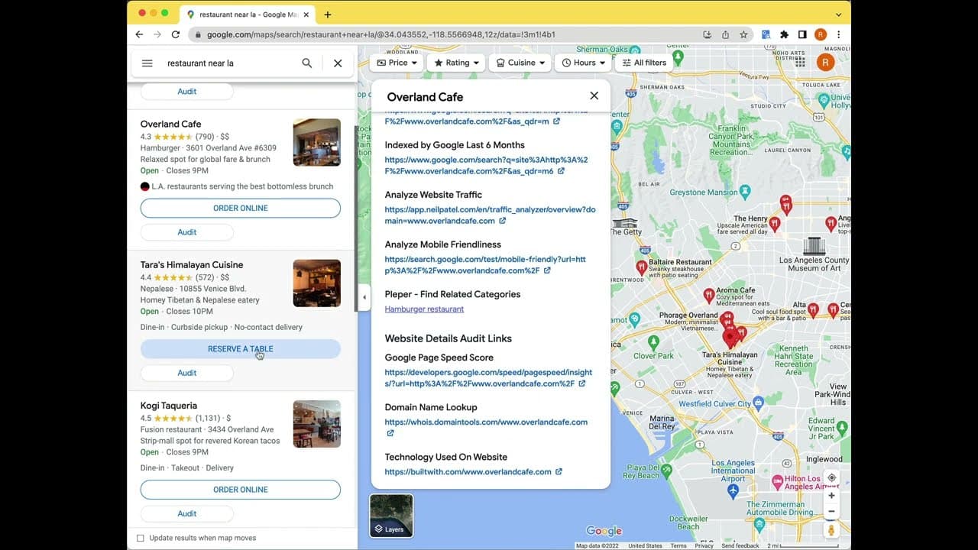This screenshot has width=978, height=550.
Task: Click the address bar URL
Action: pos(381,34)
